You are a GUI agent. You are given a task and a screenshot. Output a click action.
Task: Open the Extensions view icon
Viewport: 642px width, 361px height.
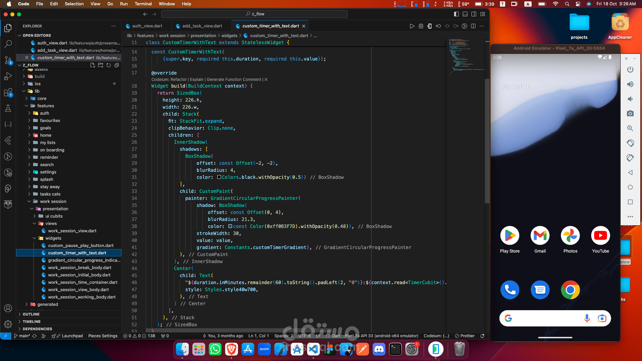[8, 93]
